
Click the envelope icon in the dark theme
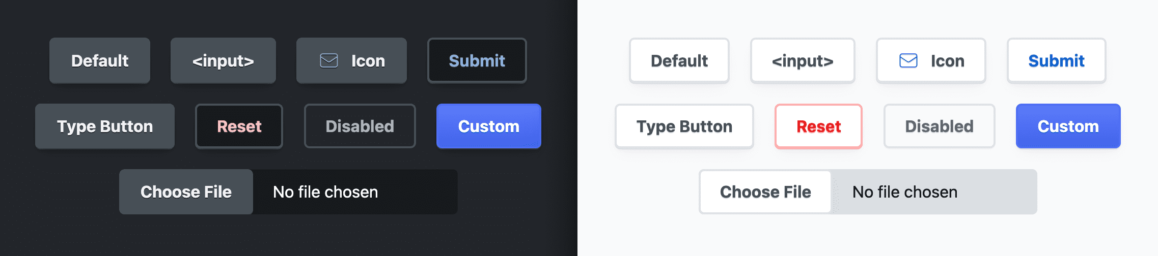(328, 61)
